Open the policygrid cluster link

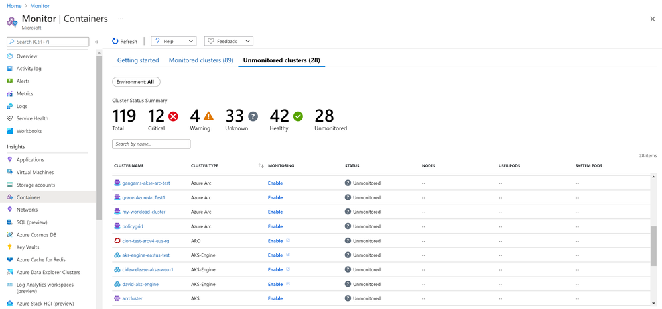[x=133, y=226]
